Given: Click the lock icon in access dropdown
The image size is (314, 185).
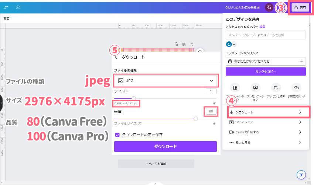Looking at the screenshot, I should (x=230, y=61).
